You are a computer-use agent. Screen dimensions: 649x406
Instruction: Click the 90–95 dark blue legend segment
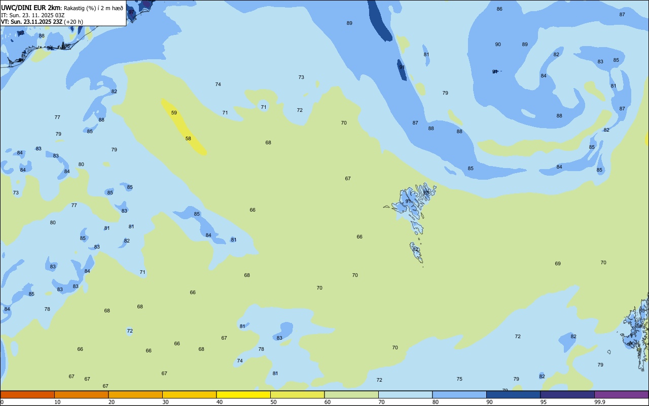coord(513,394)
